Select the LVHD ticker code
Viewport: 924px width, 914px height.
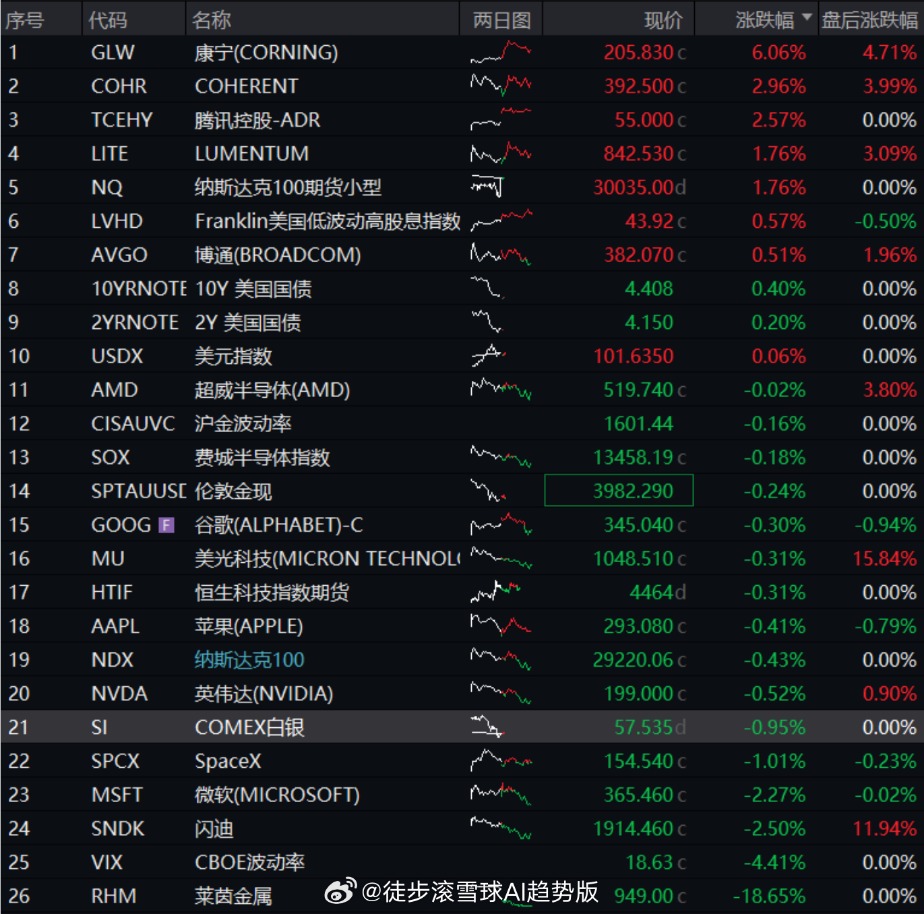tap(117, 221)
